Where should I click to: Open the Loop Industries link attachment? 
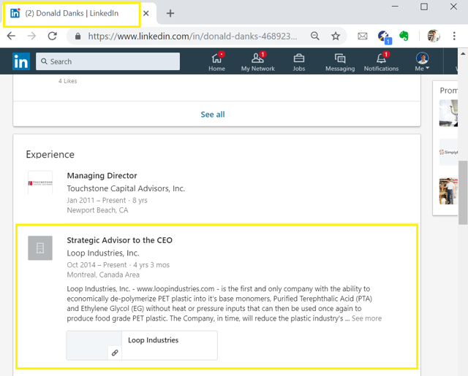(x=142, y=345)
